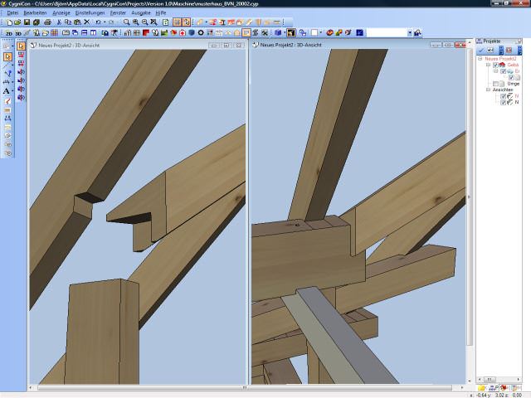Toggle the 'Gebä' building checkbox in project tree
The height and width of the screenshot is (398, 531).
(496, 65)
